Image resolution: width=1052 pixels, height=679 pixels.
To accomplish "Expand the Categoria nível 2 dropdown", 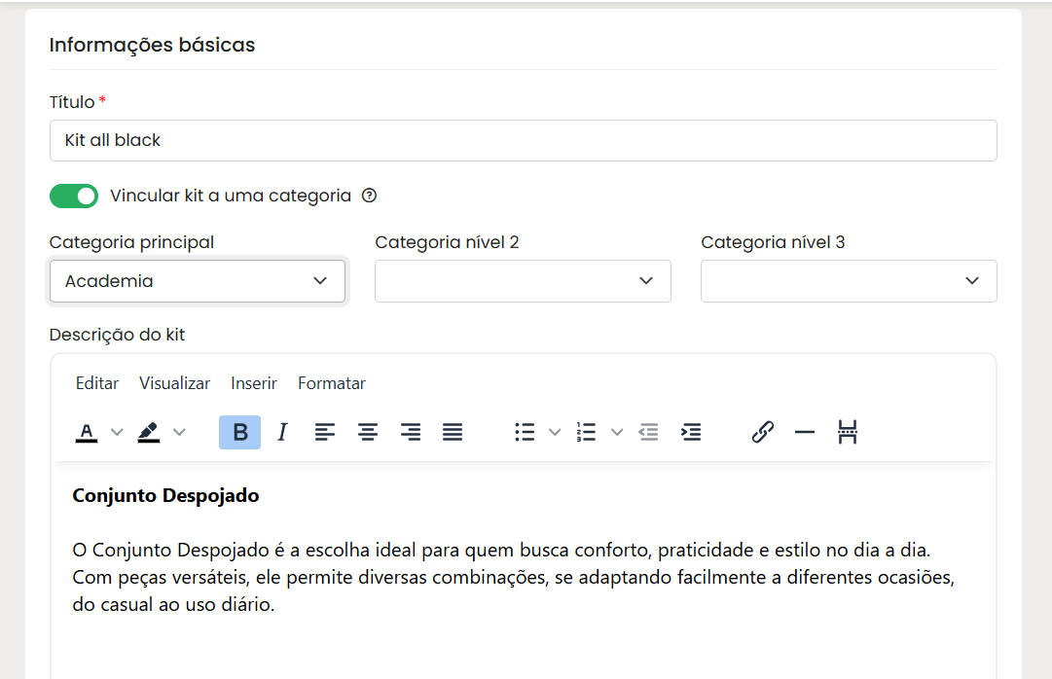I will [x=523, y=281].
